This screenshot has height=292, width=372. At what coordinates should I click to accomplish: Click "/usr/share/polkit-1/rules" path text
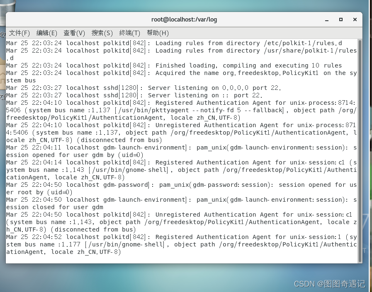(310, 51)
